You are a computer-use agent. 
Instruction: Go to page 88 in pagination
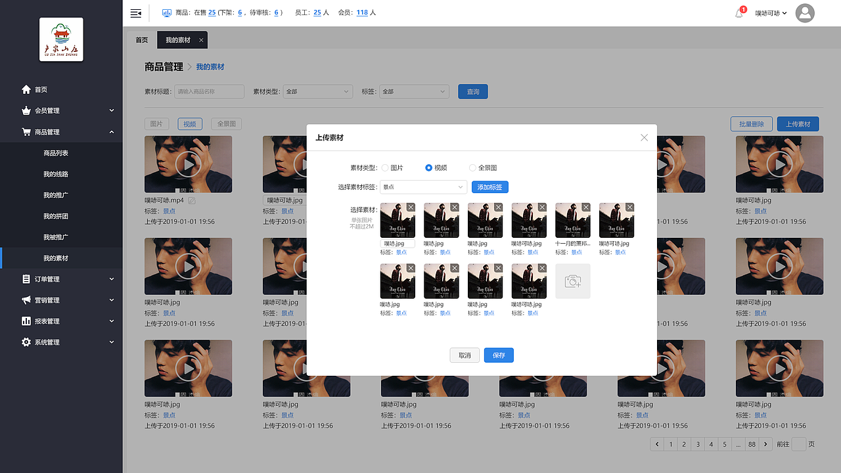point(752,444)
